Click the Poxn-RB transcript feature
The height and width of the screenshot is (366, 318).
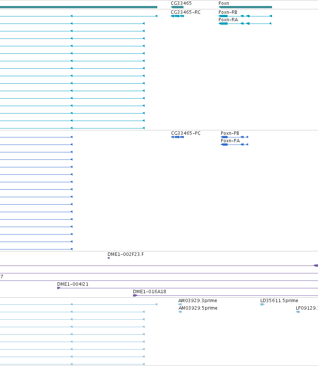245,16
